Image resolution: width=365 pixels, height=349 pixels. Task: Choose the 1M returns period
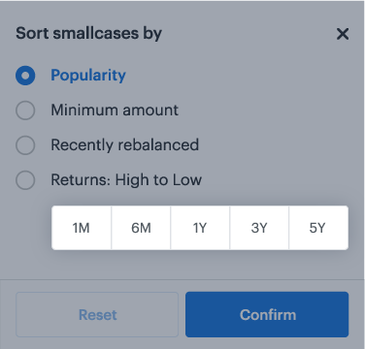(x=82, y=228)
